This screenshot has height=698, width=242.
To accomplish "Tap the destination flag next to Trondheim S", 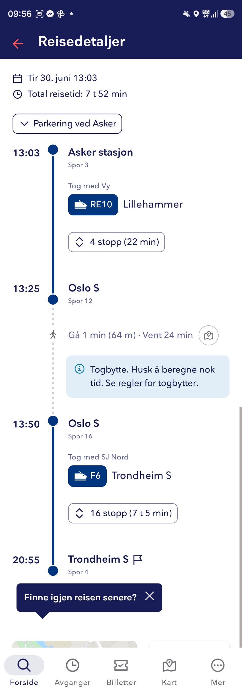I will (138, 559).
